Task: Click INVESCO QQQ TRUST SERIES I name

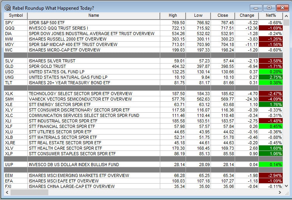Action: [58, 28]
